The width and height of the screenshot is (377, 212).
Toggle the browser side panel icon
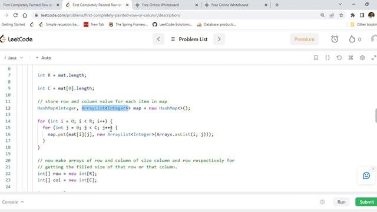coord(362,15)
